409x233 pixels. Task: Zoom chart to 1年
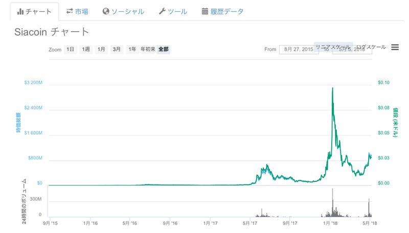(x=132, y=50)
